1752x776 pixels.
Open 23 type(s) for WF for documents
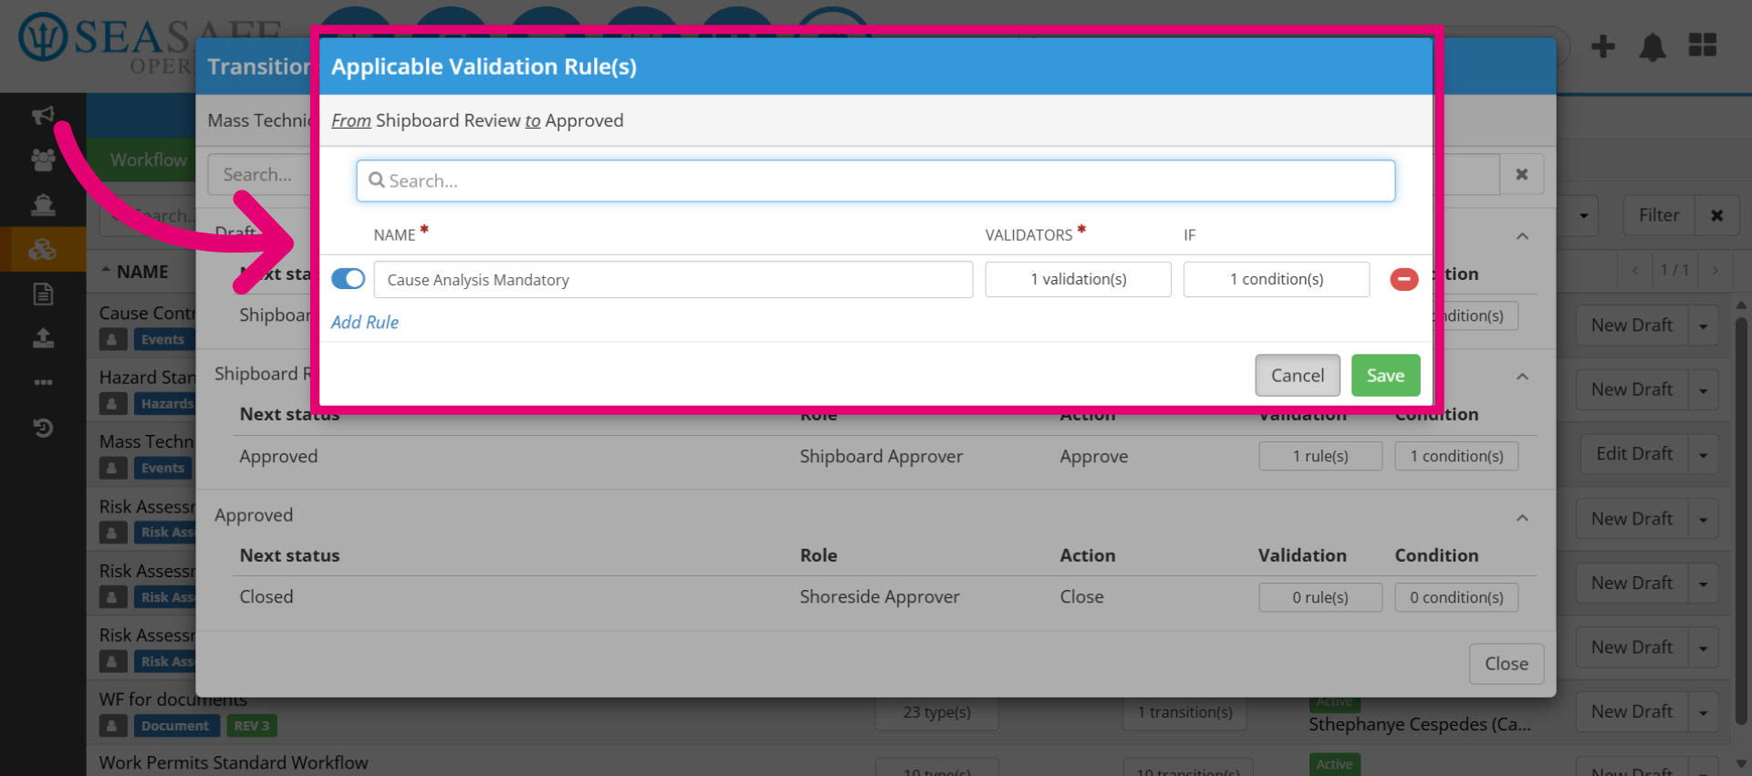click(x=936, y=712)
